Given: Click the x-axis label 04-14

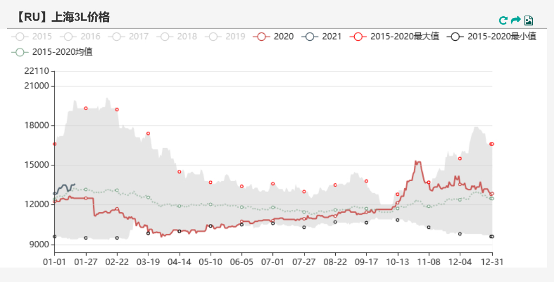Looking at the screenshot, I should click(179, 262).
